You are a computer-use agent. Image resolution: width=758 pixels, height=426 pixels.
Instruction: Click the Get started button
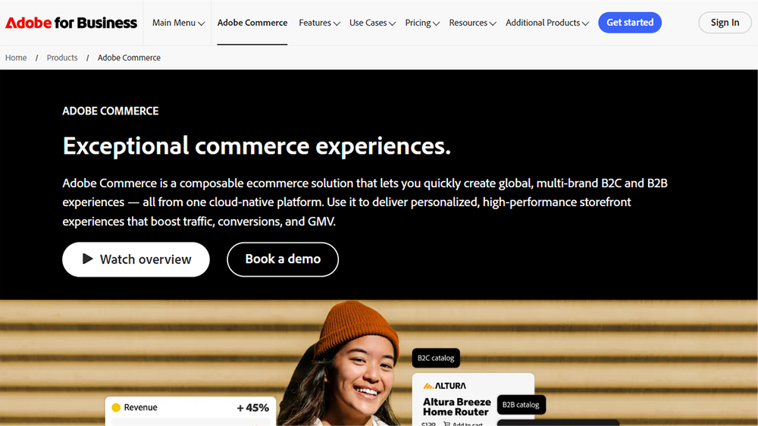click(x=629, y=23)
